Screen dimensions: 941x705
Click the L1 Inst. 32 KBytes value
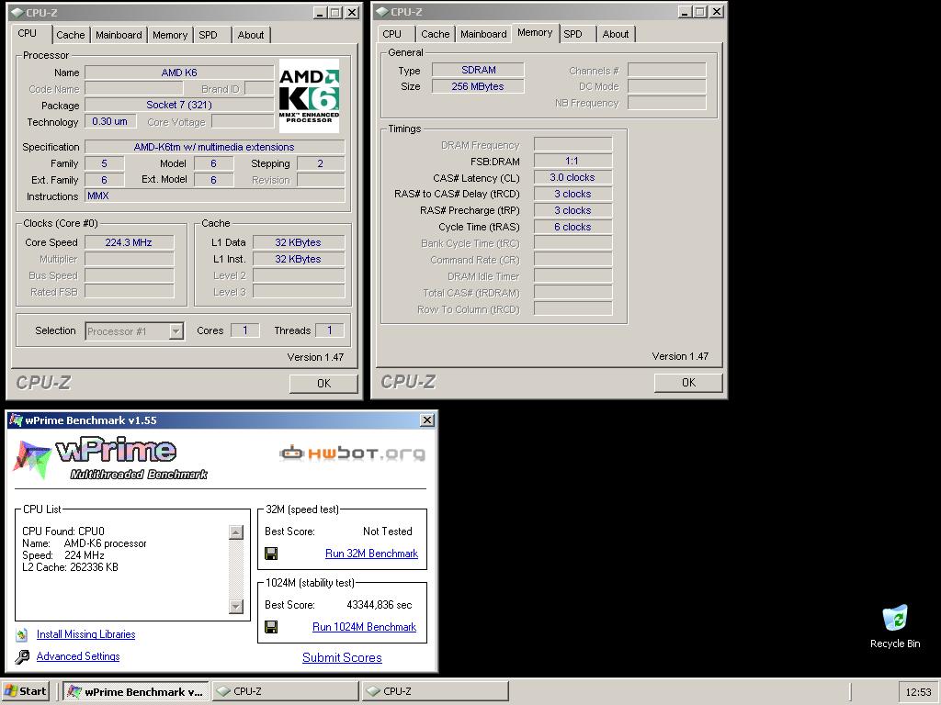point(299,259)
